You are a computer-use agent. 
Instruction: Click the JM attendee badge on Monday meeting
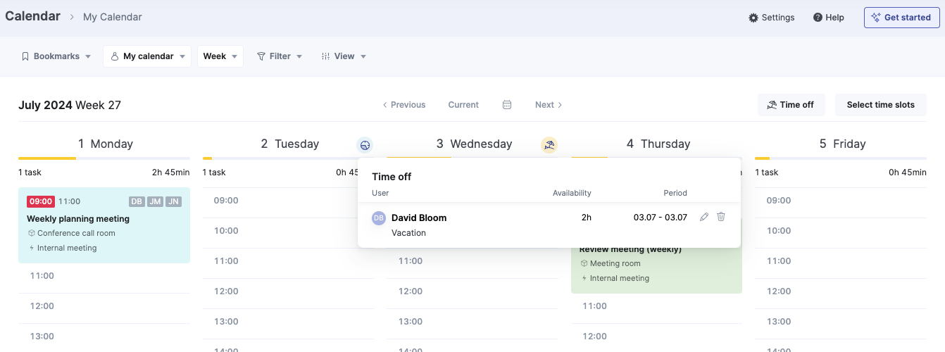155,201
